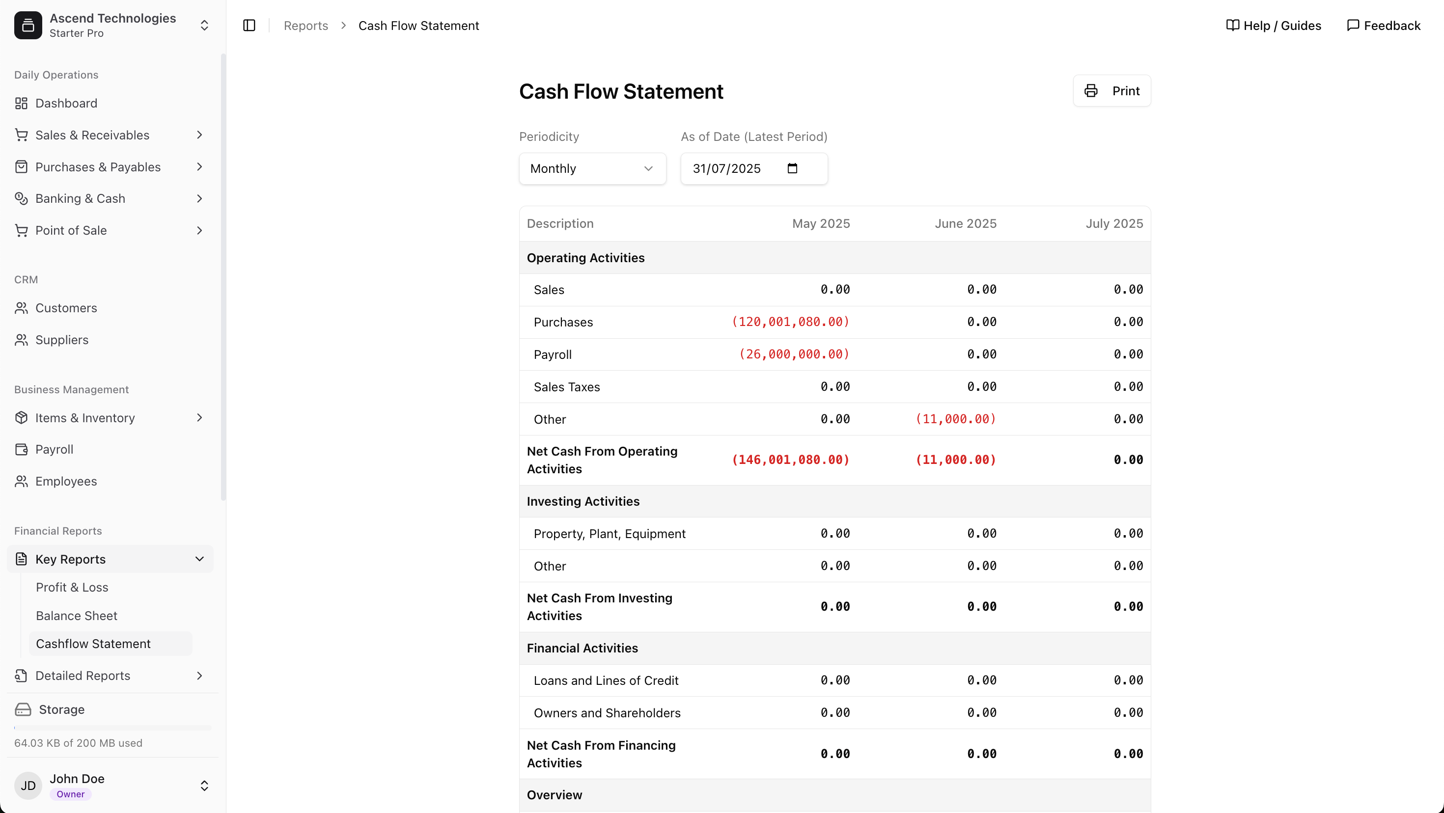Click the July 2025 column header
The width and height of the screenshot is (1444, 813).
pyautogui.click(x=1114, y=223)
